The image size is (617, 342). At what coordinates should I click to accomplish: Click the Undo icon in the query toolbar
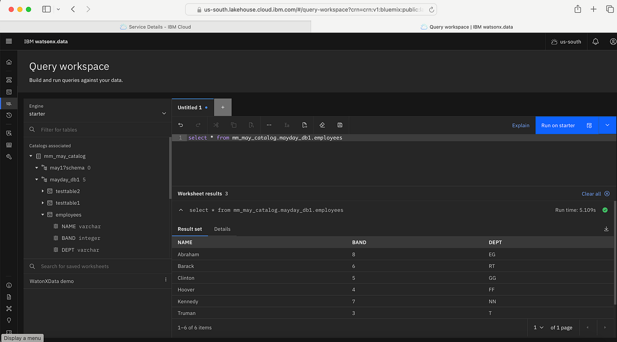180,125
